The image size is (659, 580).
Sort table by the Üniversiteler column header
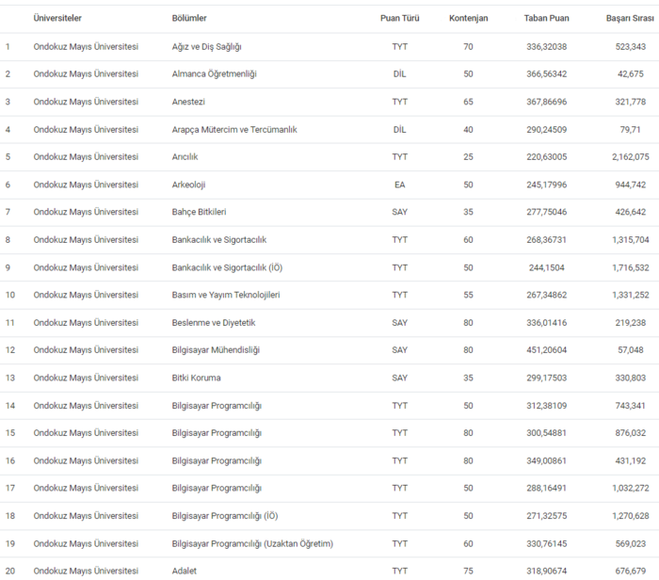click(63, 18)
